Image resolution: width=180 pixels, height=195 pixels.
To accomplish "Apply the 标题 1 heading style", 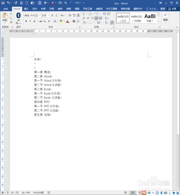I will (x=150, y=18).
